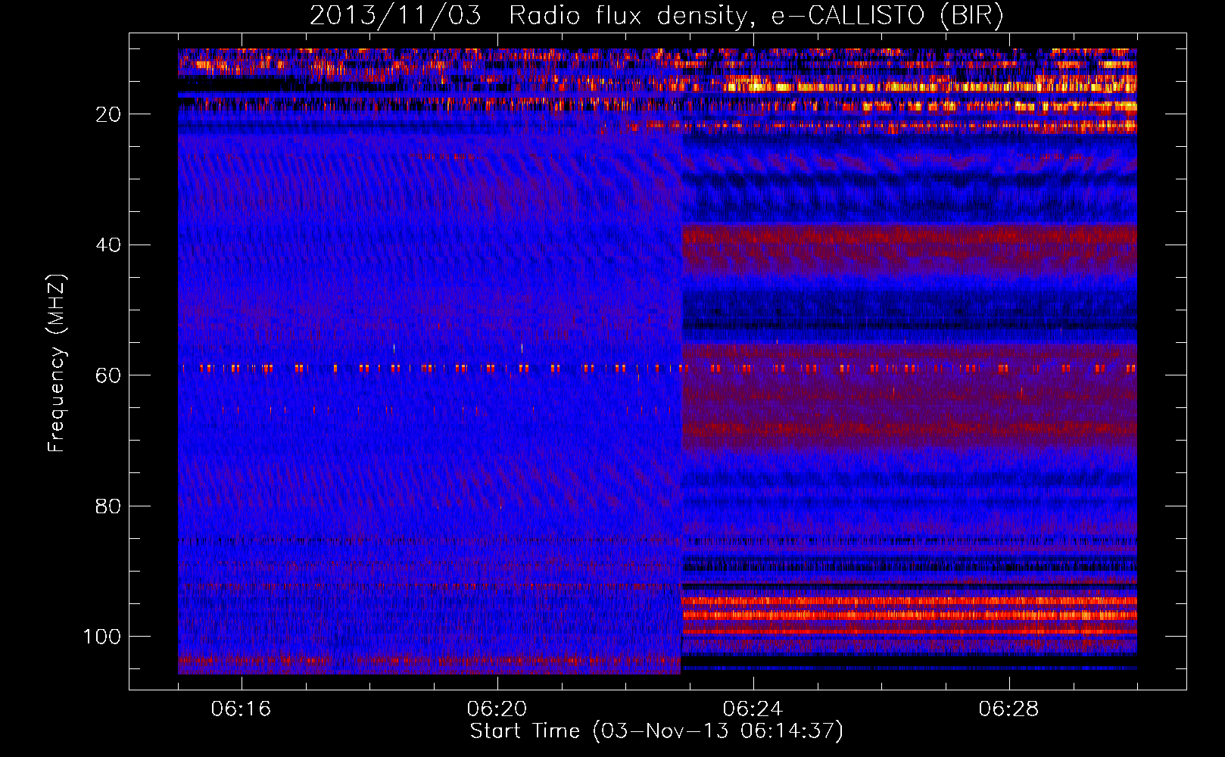Click the 'Frequency (MHZ)' axis label
1225x757 pixels.
pyautogui.click(x=58, y=363)
